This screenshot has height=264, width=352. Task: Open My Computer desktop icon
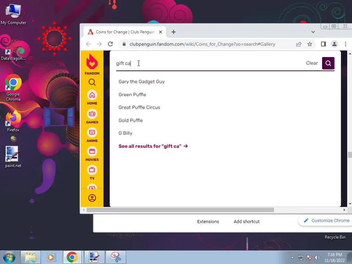pyautogui.click(x=13, y=14)
